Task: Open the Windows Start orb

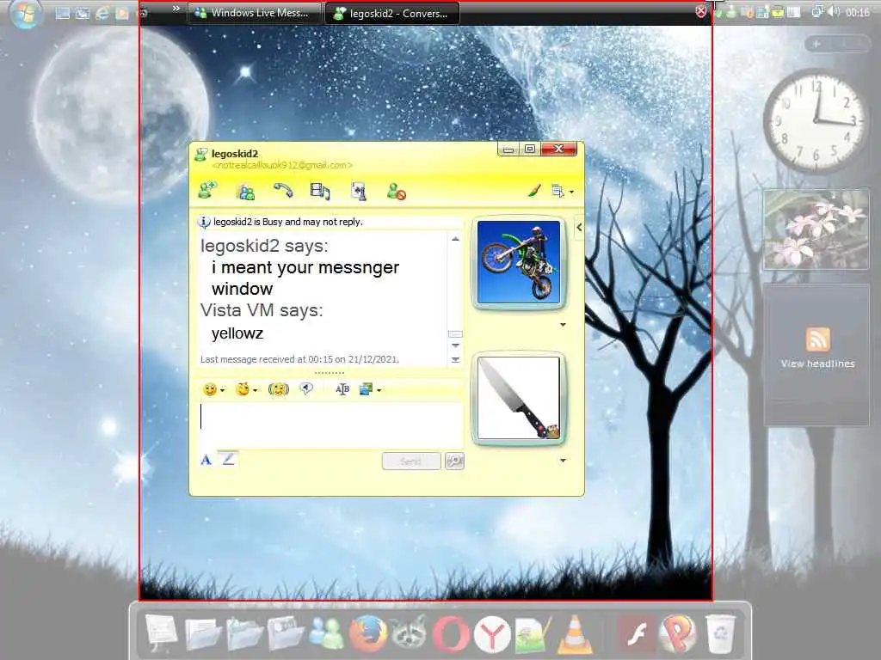Action: tap(25, 14)
